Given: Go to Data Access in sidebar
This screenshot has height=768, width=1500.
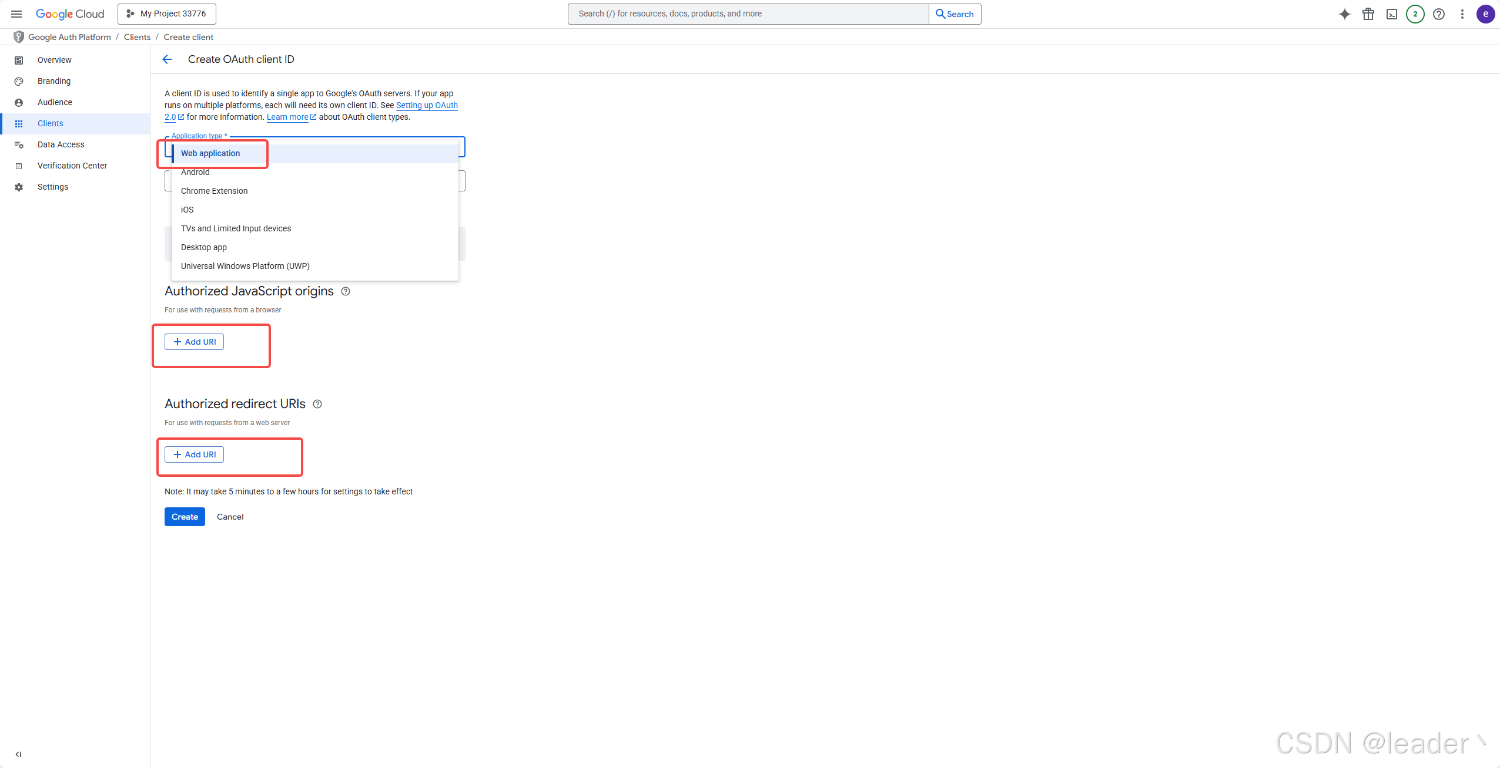Looking at the screenshot, I should click(x=61, y=144).
